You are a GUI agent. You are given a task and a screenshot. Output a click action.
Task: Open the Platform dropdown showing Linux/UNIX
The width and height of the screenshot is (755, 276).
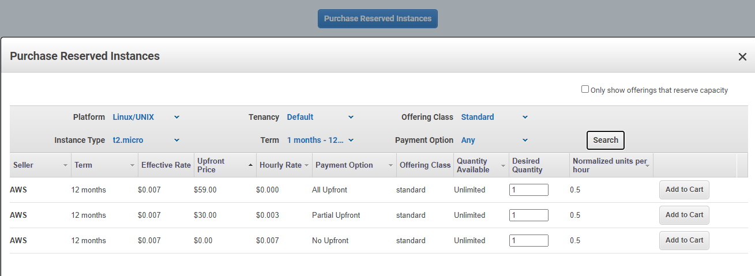click(147, 117)
